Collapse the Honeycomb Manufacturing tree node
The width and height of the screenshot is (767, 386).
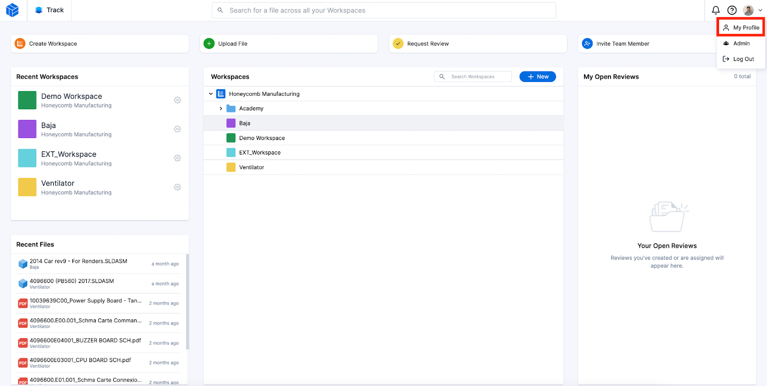pos(211,94)
